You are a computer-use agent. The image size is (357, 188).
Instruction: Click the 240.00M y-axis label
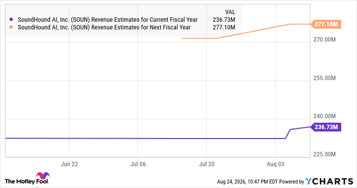pyautogui.click(x=324, y=116)
